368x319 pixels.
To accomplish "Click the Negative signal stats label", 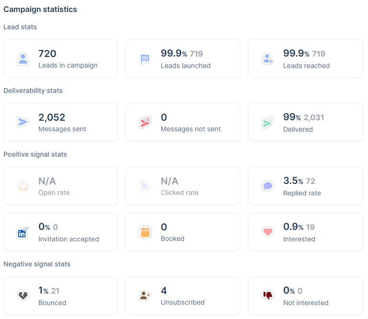I will (37, 264).
